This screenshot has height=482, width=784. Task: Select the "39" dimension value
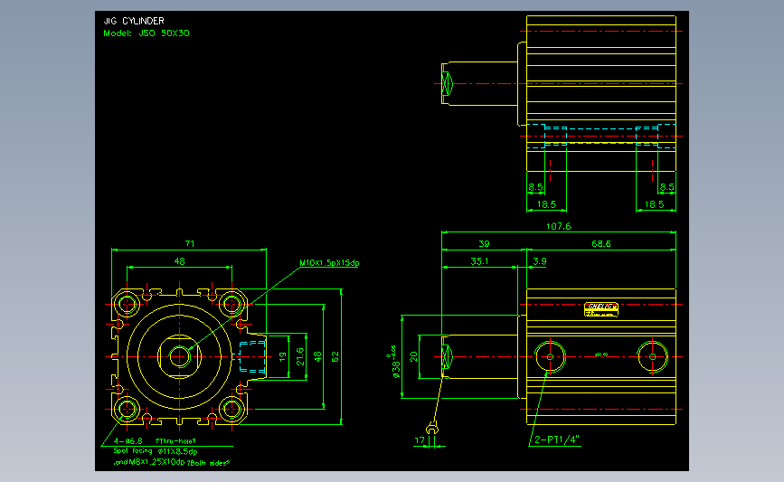pyautogui.click(x=484, y=244)
